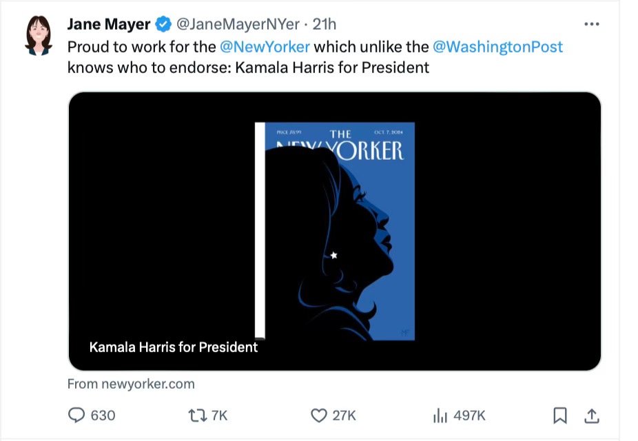Screen dimensions: 638x441
Task: Click the reply speech bubble icon
Action: pos(76,415)
